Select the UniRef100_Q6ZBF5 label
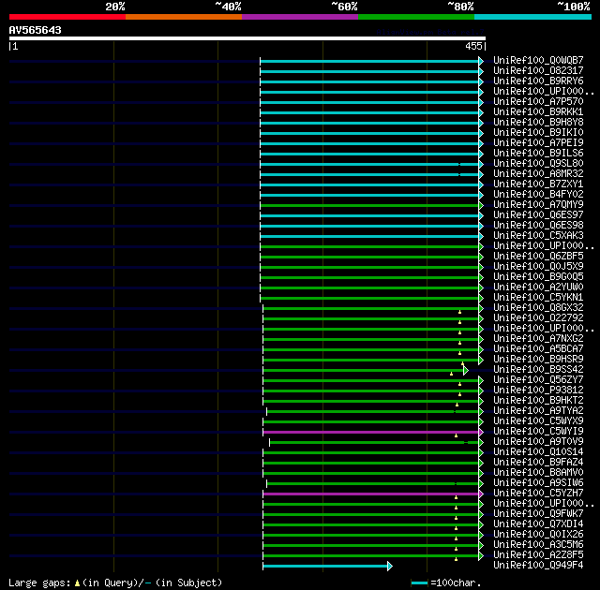600x590 pixels. (538, 256)
